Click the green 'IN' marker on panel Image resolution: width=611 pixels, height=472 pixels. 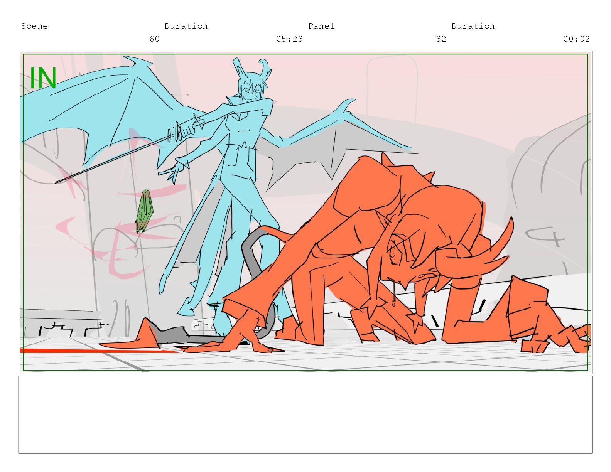(43, 78)
